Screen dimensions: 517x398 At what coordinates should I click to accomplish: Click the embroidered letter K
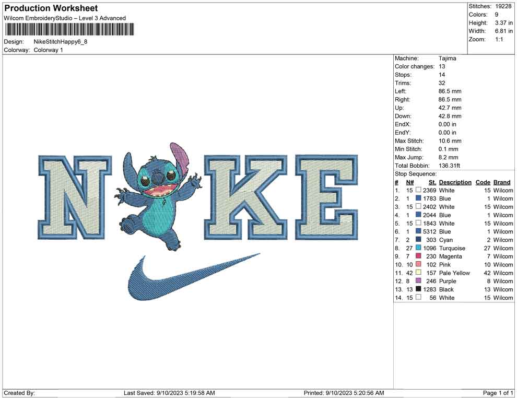(245, 197)
